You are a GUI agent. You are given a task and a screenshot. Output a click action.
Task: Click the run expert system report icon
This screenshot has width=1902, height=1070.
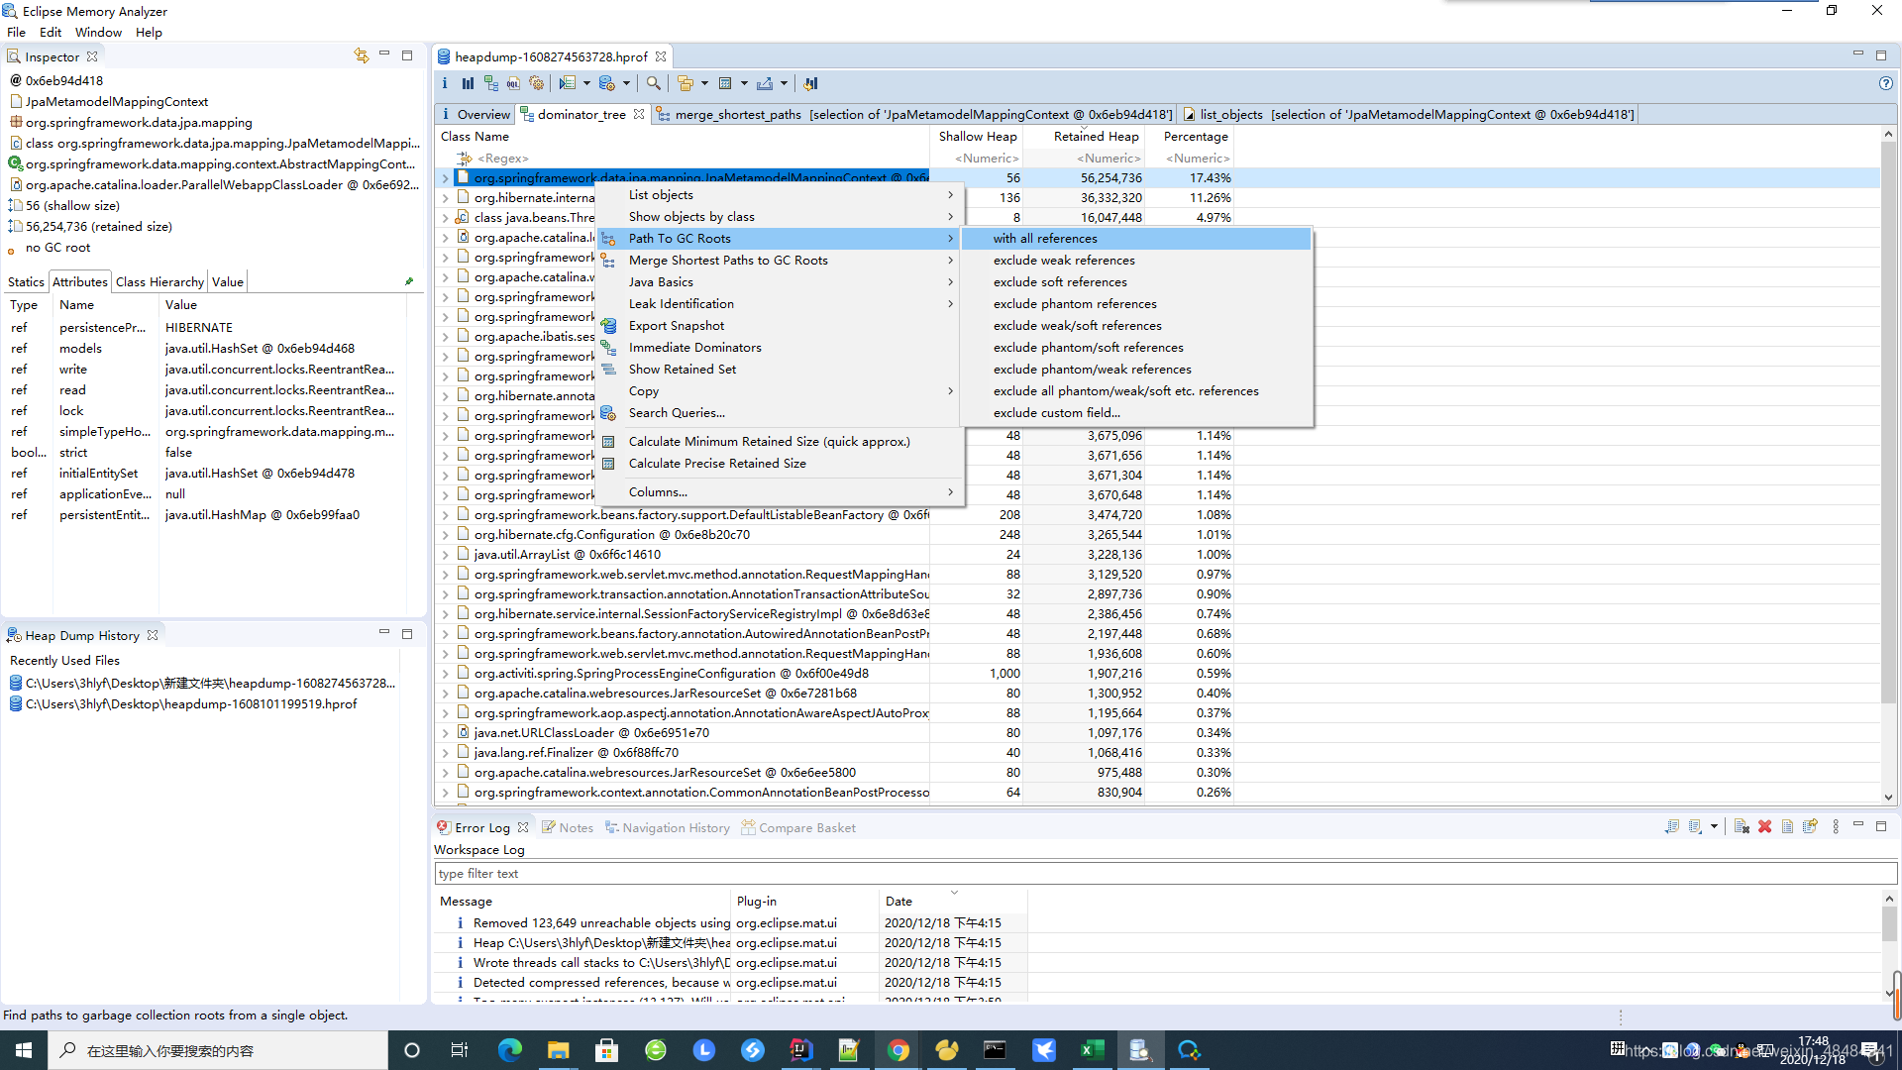(567, 84)
